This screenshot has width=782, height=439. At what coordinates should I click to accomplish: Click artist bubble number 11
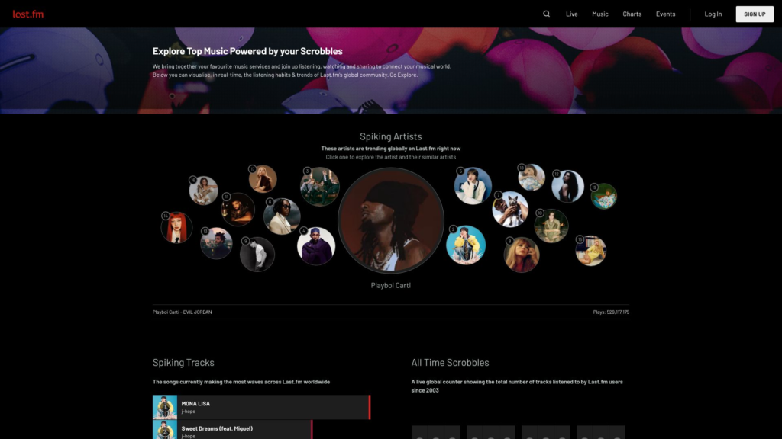(238, 210)
